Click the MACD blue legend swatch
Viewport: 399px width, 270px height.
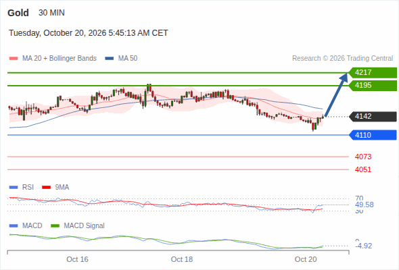14,226
